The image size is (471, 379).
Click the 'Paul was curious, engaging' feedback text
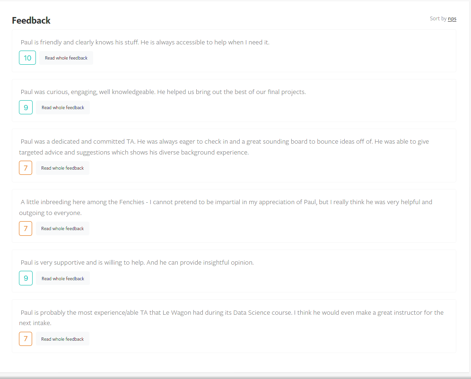tap(163, 92)
